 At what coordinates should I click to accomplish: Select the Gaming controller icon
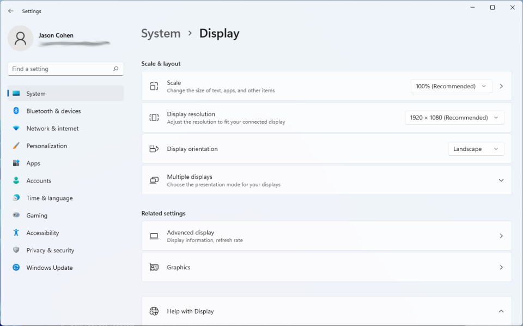click(x=16, y=215)
